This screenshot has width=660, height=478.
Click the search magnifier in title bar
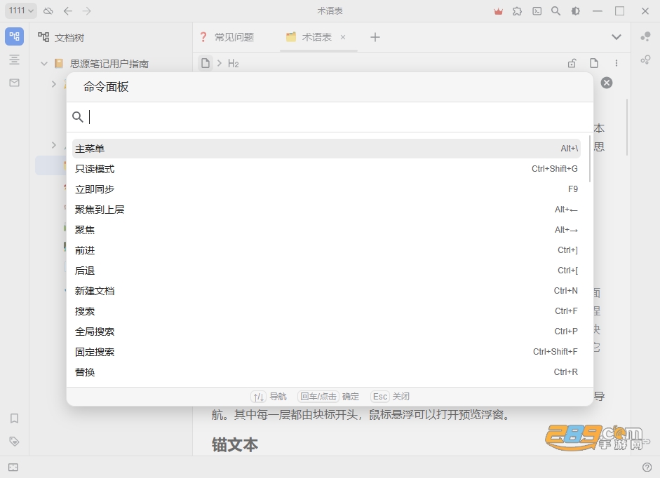click(x=556, y=11)
